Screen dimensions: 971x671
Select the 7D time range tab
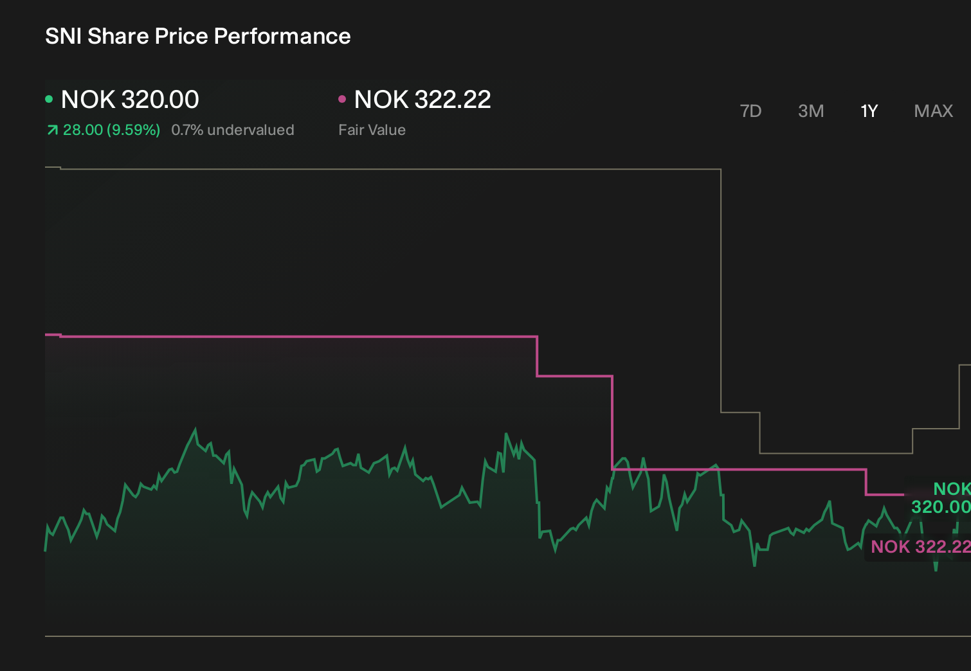[x=750, y=111]
